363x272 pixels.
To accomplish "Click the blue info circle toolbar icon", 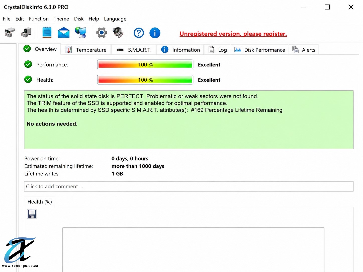I will [x=155, y=33].
